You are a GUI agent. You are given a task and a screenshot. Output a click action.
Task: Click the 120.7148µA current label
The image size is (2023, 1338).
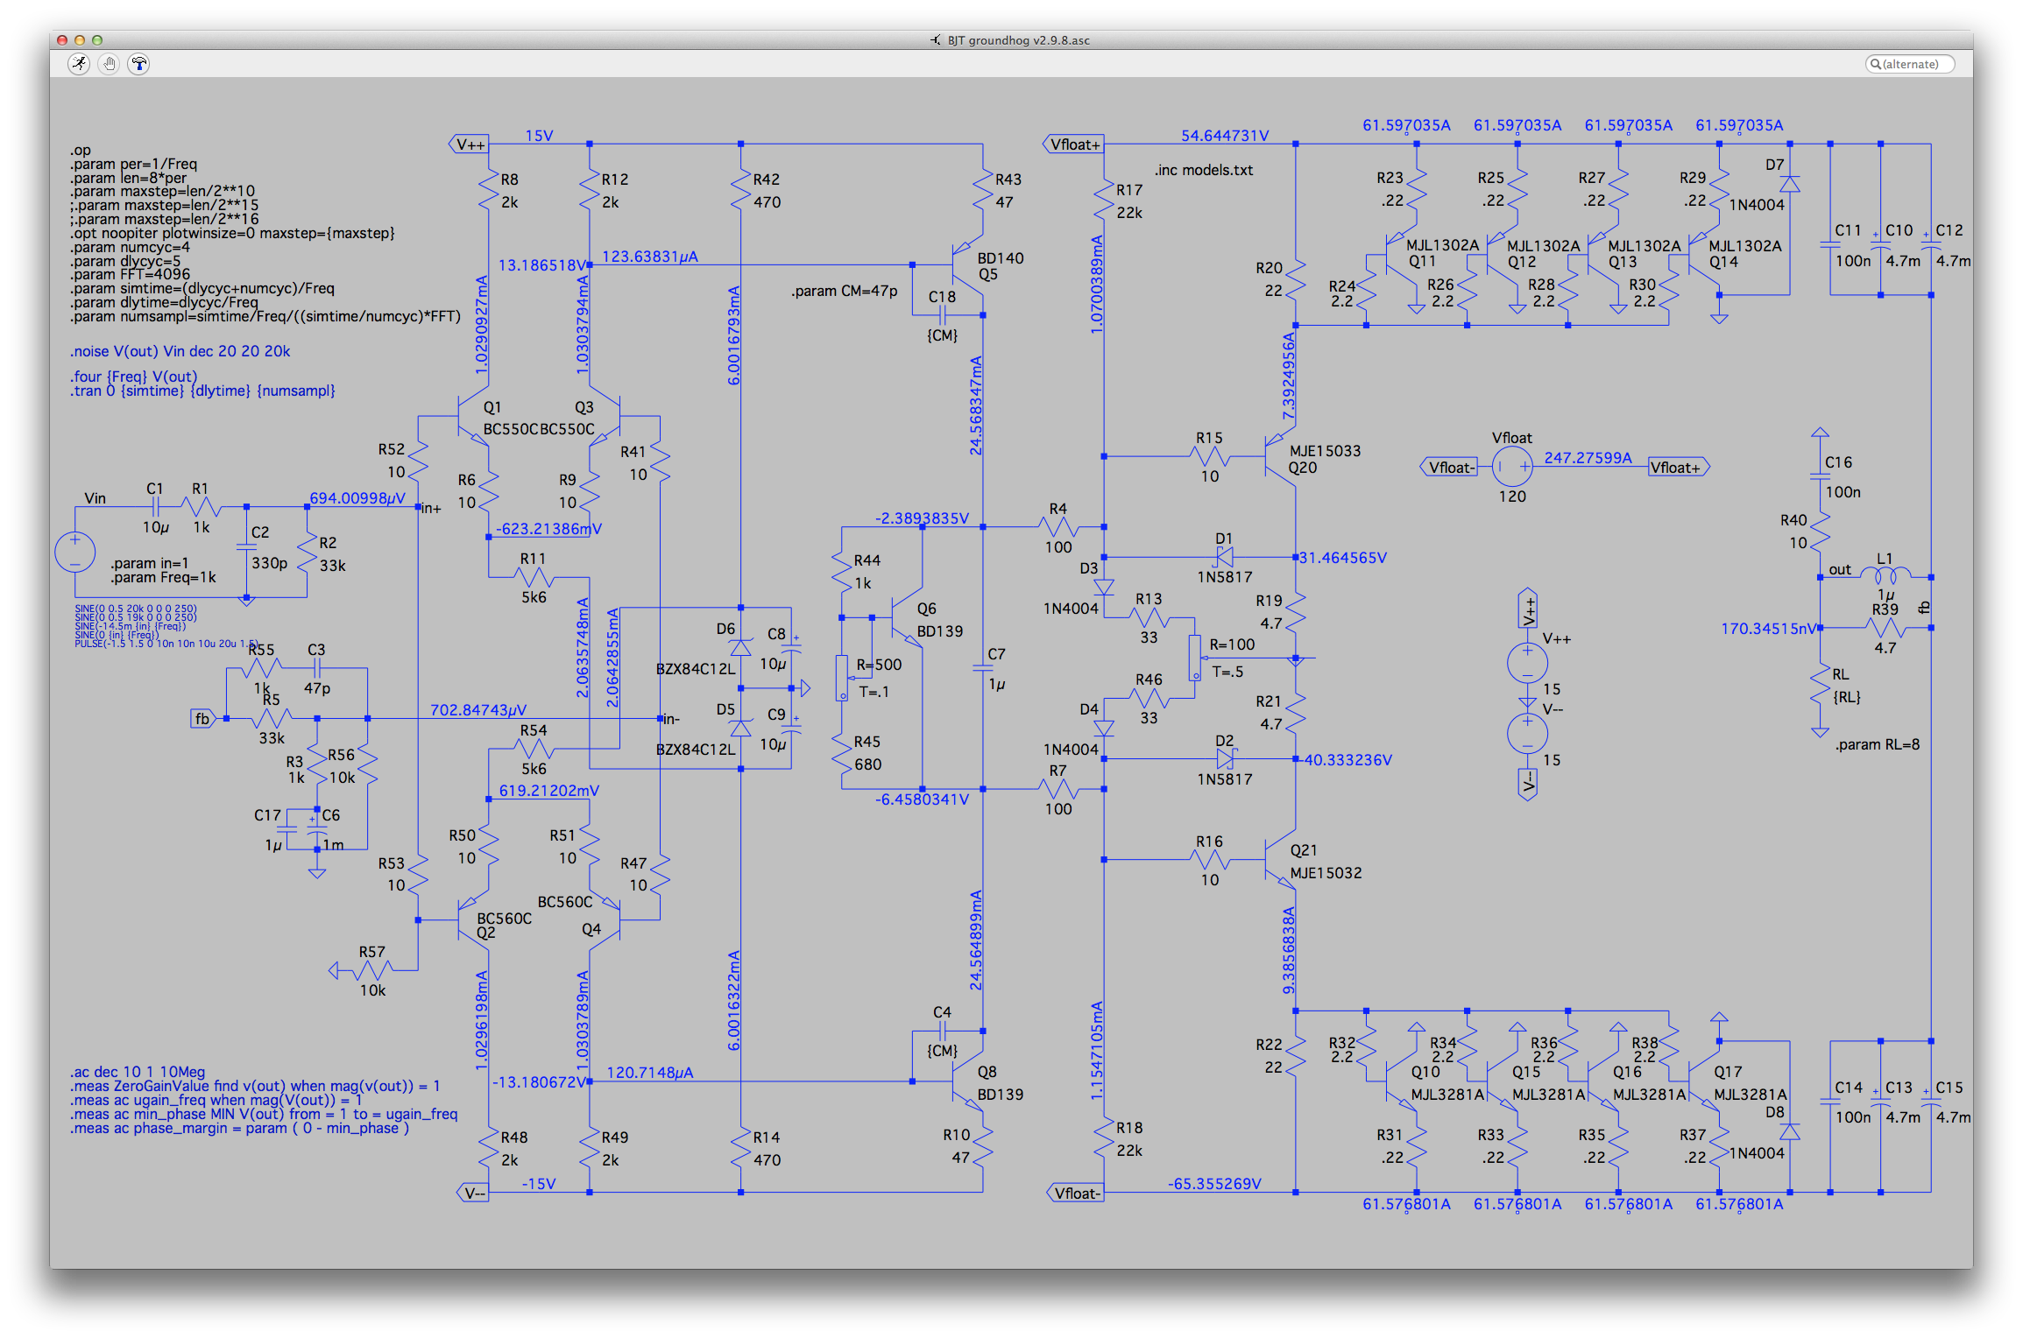(x=649, y=1073)
